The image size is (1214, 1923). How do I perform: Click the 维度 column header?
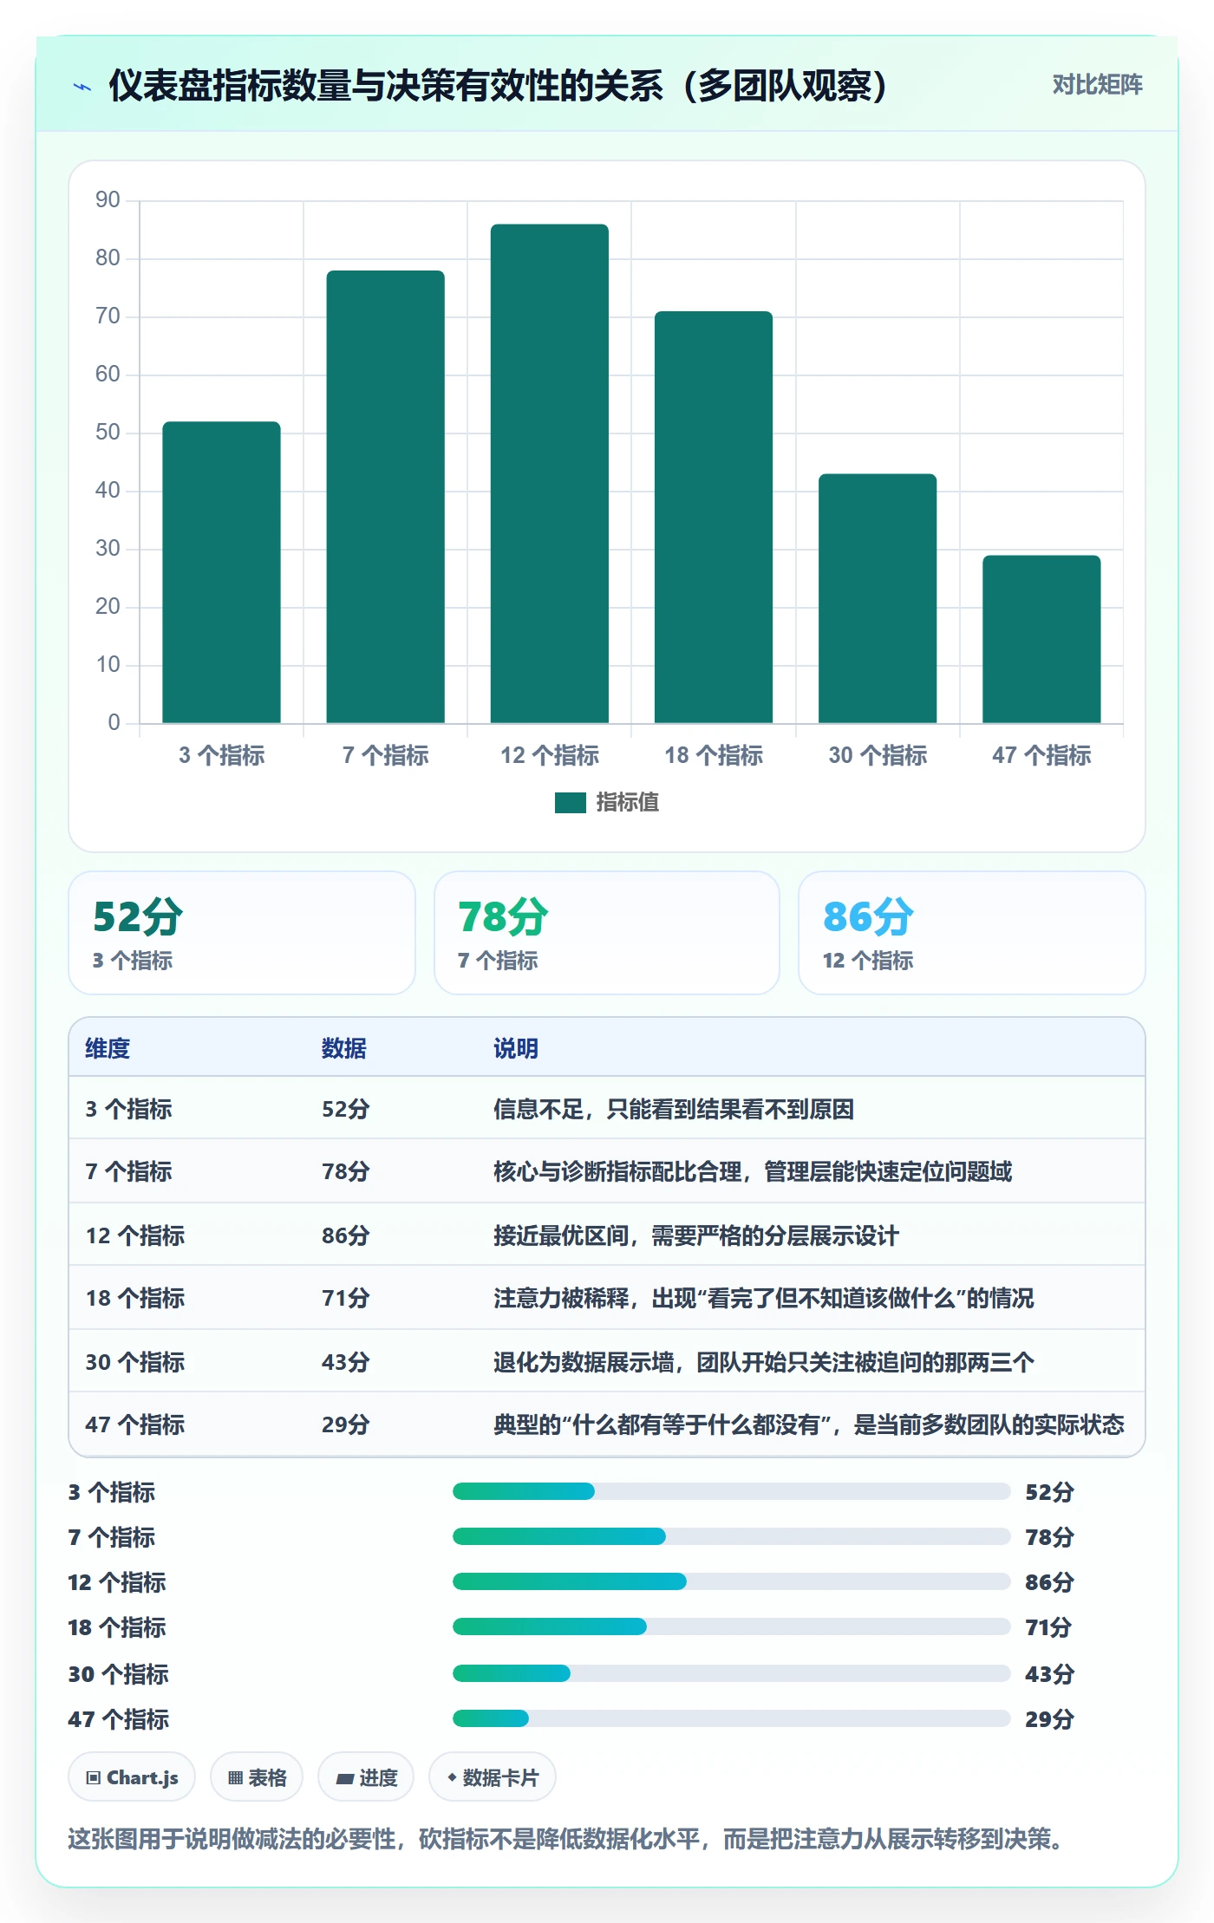click(x=108, y=1048)
